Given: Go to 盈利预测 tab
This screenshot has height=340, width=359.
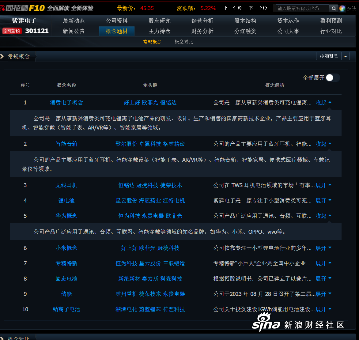Looking at the screenshot, I should 331,21.
